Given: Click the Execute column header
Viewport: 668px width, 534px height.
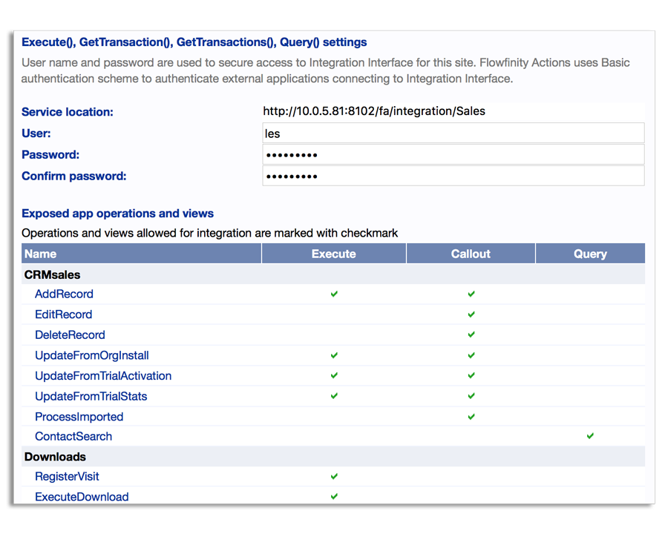Looking at the screenshot, I should click(x=334, y=254).
